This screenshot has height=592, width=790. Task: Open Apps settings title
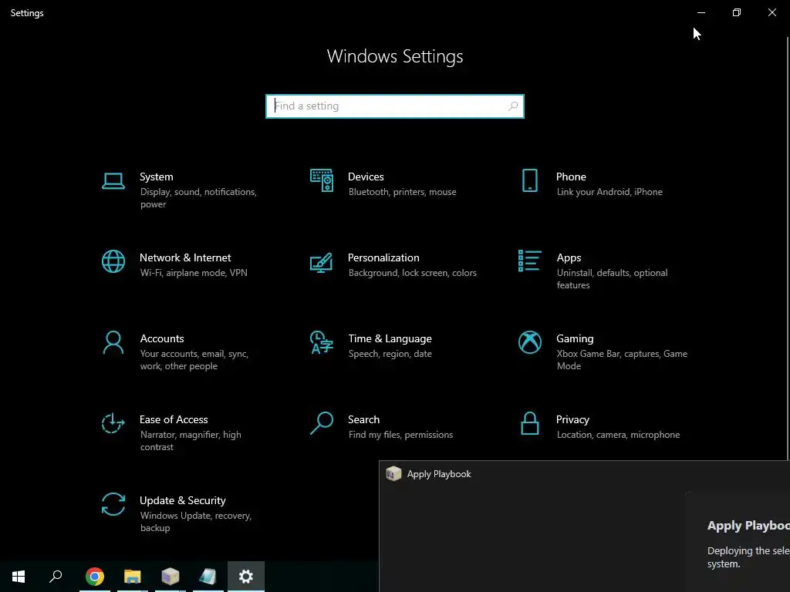coord(569,257)
